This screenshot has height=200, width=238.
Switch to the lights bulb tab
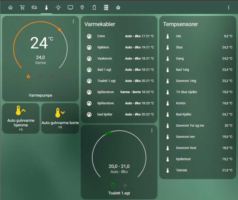pyautogui.click(x=58, y=7)
